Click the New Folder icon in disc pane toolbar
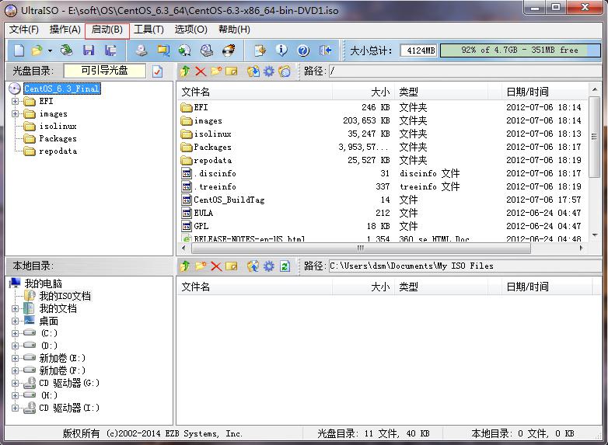This screenshot has height=445, width=608. pos(216,71)
